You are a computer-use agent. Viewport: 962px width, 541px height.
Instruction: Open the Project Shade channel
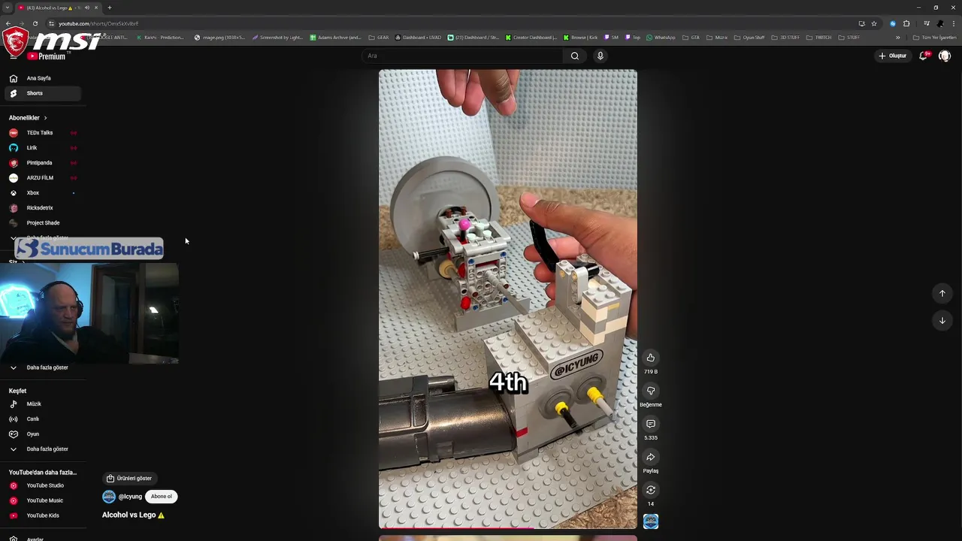(x=41, y=223)
